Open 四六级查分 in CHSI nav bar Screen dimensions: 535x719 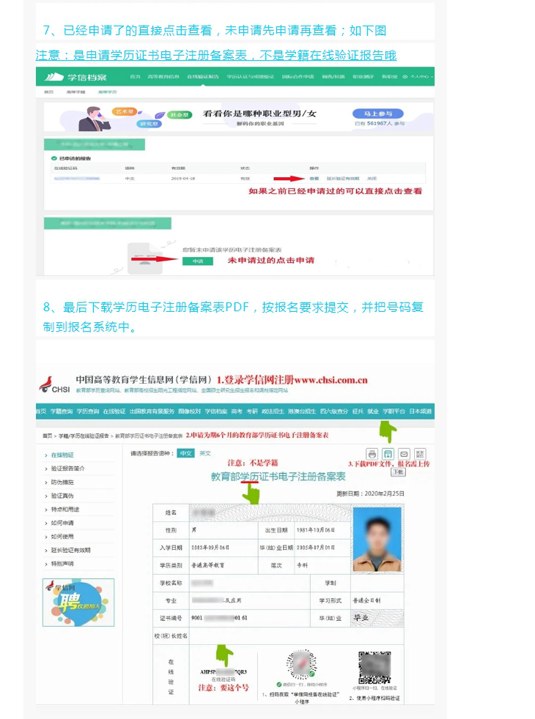click(x=334, y=411)
